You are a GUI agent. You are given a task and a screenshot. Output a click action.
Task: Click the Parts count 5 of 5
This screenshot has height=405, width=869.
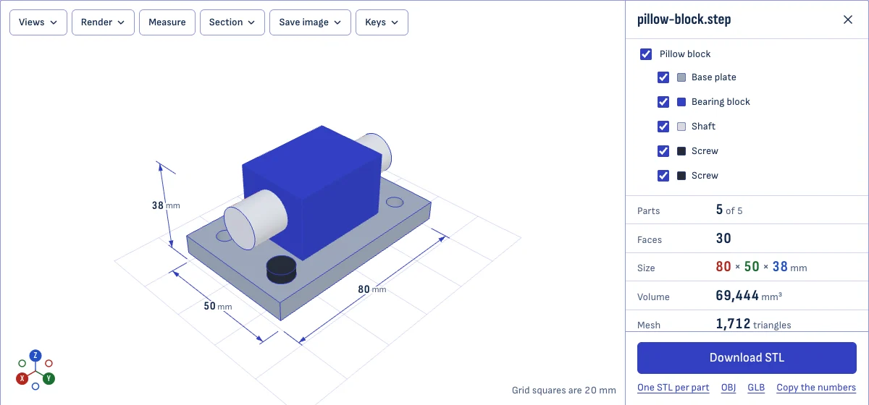click(729, 210)
